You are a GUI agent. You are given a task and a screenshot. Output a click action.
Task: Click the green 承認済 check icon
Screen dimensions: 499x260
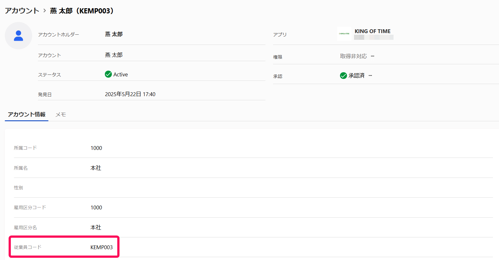point(344,75)
